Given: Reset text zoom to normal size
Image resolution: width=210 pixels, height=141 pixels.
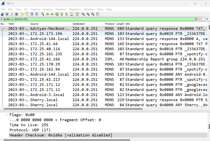Looking at the screenshot, I should (x=93, y=14).
